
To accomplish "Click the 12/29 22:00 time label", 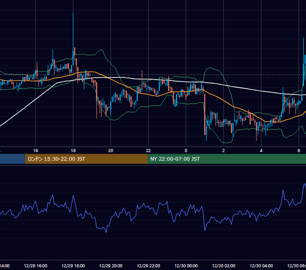I will pos(148,265).
